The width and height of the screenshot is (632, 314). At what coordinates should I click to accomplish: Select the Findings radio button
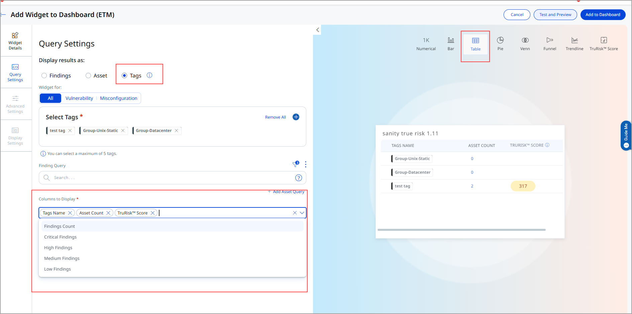[x=44, y=75]
